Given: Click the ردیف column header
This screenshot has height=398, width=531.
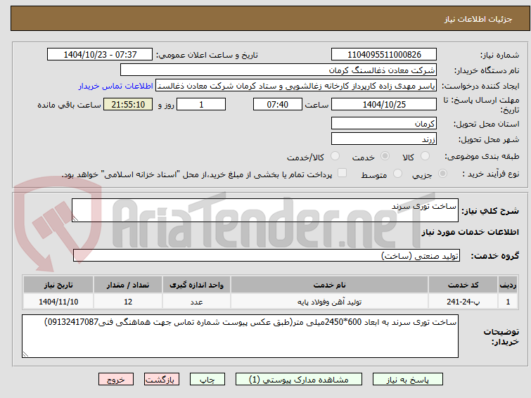Looking at the screenshot, I should [508, 285].
